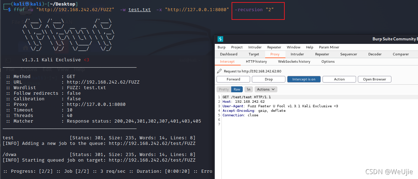Click the Starting queued job INFO line
Screen dimensions: 418x179
click(99, 160)
